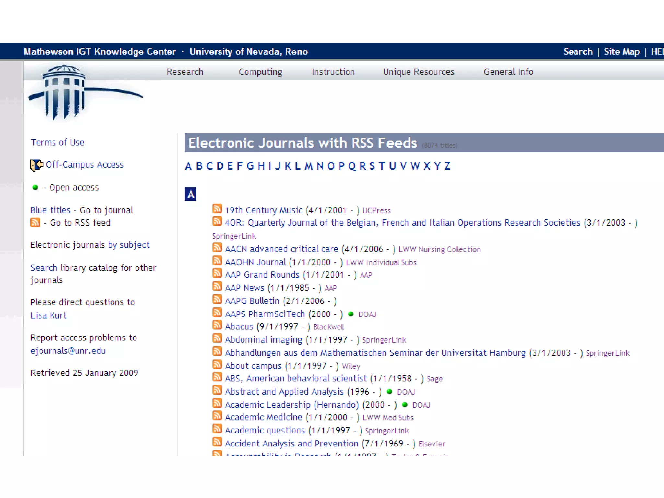This screenshot has width=664, height=498.
Task: Click the ejournals@unr.edu email link
Action: [x=68, y=351]
